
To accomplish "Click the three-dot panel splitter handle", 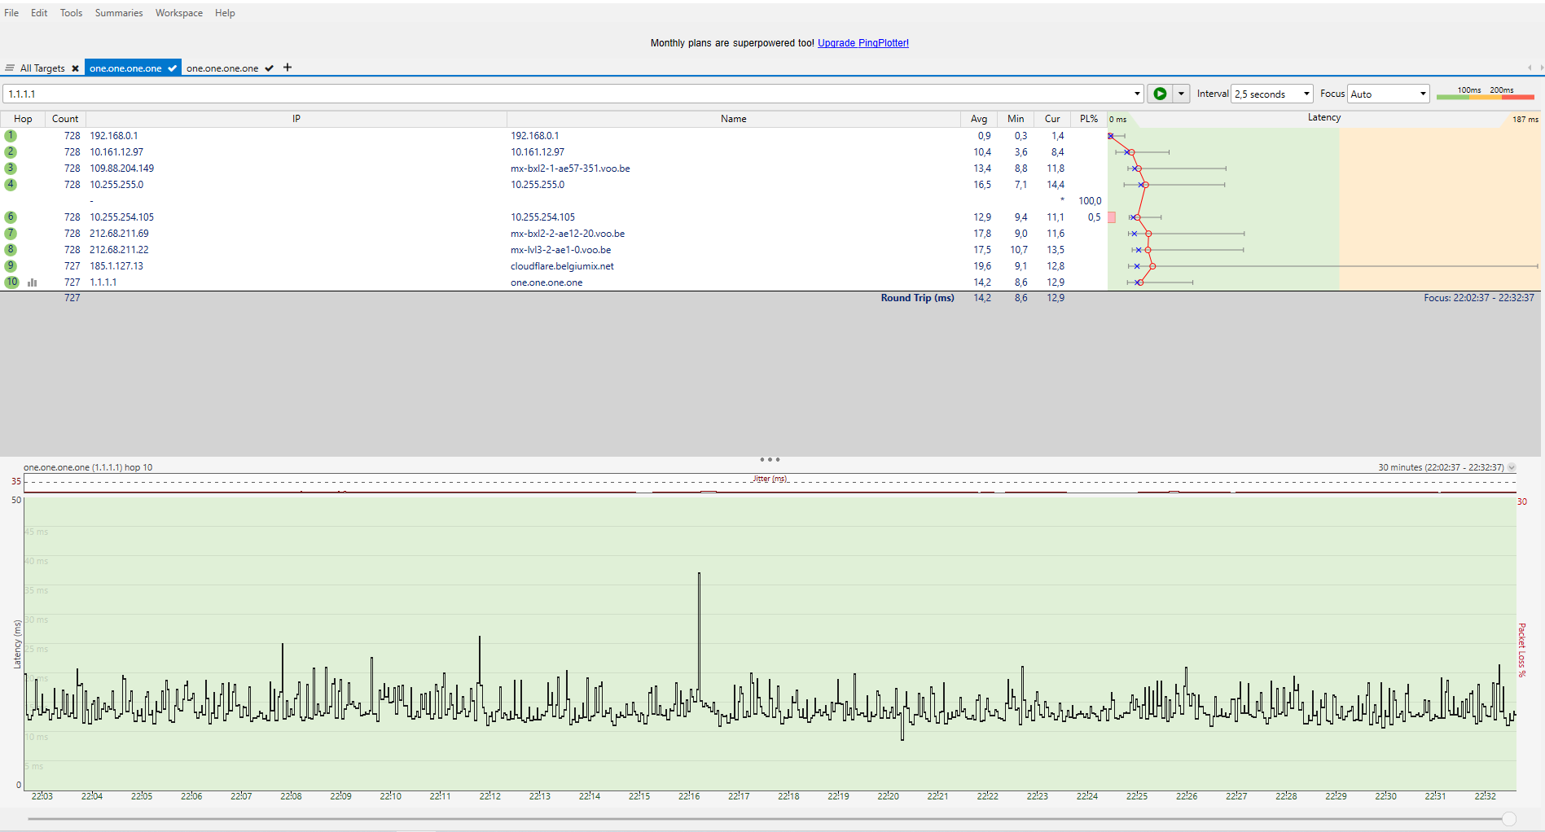I will [769, 459].
